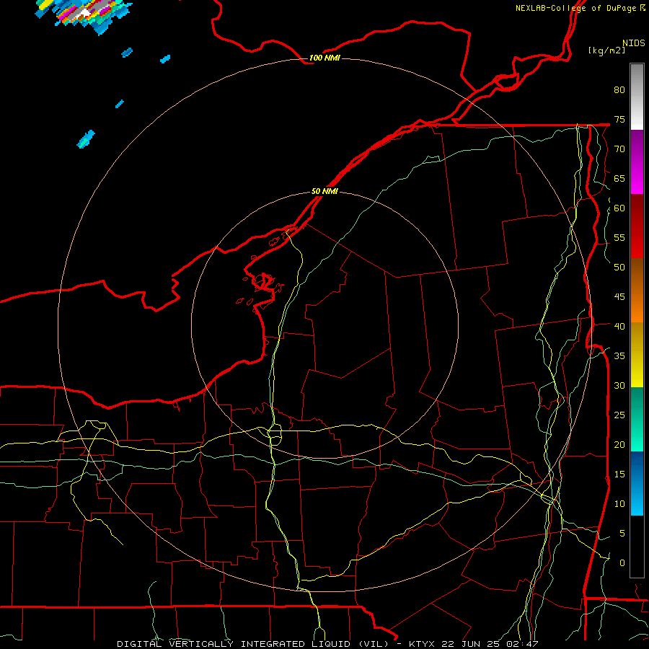Click the light blue segment of the VIL scale
This screenshot has height=649, width=649.
coord(637,499)
